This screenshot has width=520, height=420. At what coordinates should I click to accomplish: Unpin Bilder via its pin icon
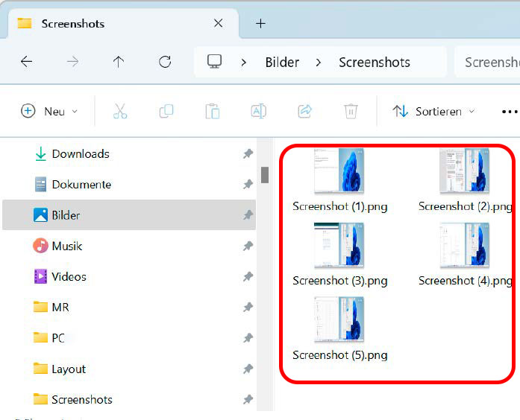tap(248, 215)
